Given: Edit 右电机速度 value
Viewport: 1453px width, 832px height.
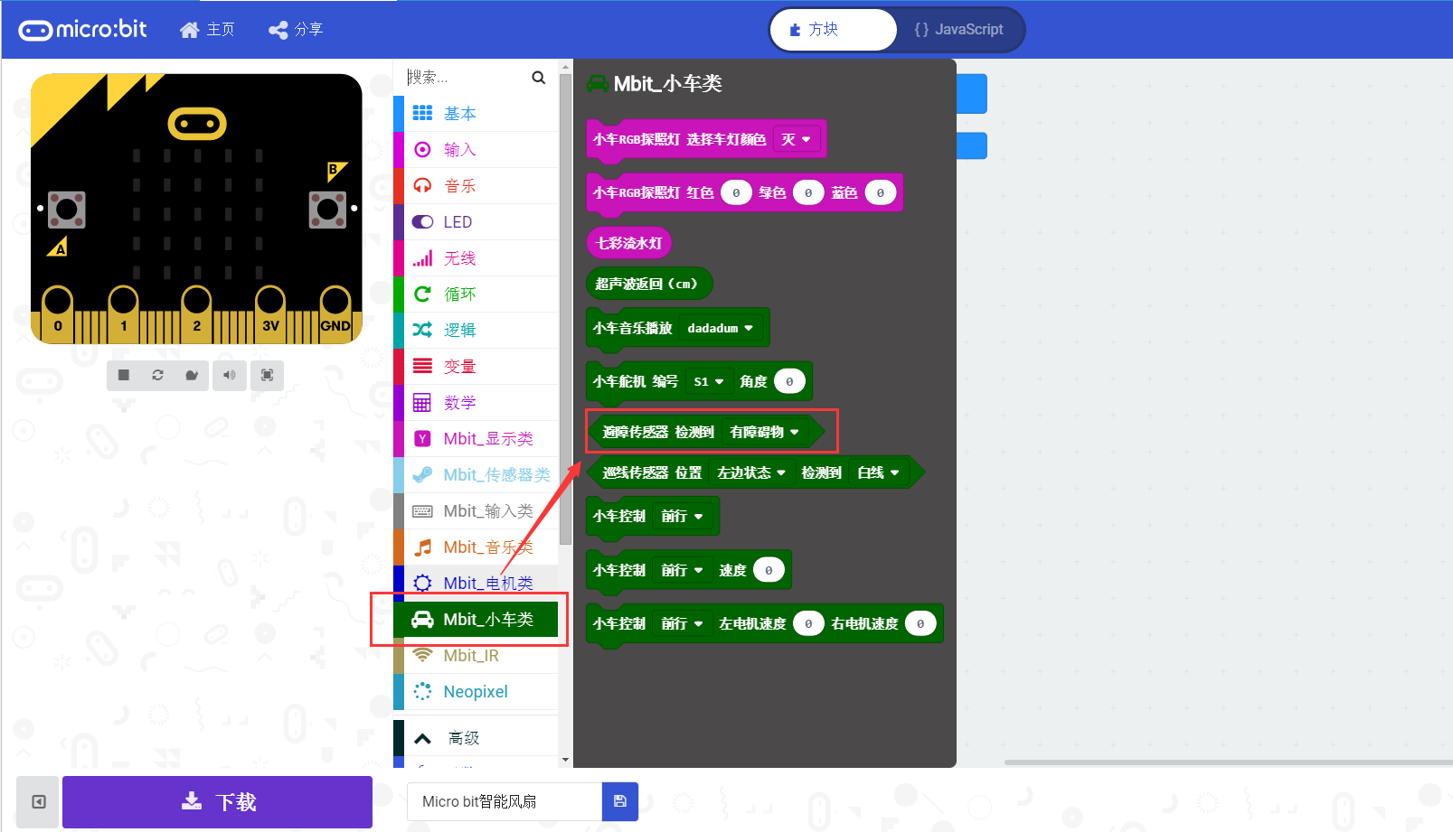Looking at the screenshot, I should (x=920, y=623).
